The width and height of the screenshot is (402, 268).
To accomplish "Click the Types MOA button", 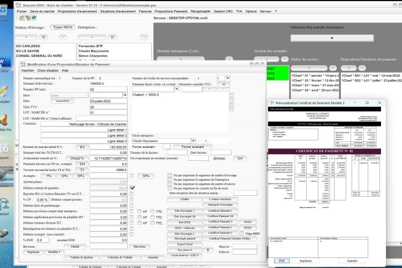I will 63,27.
